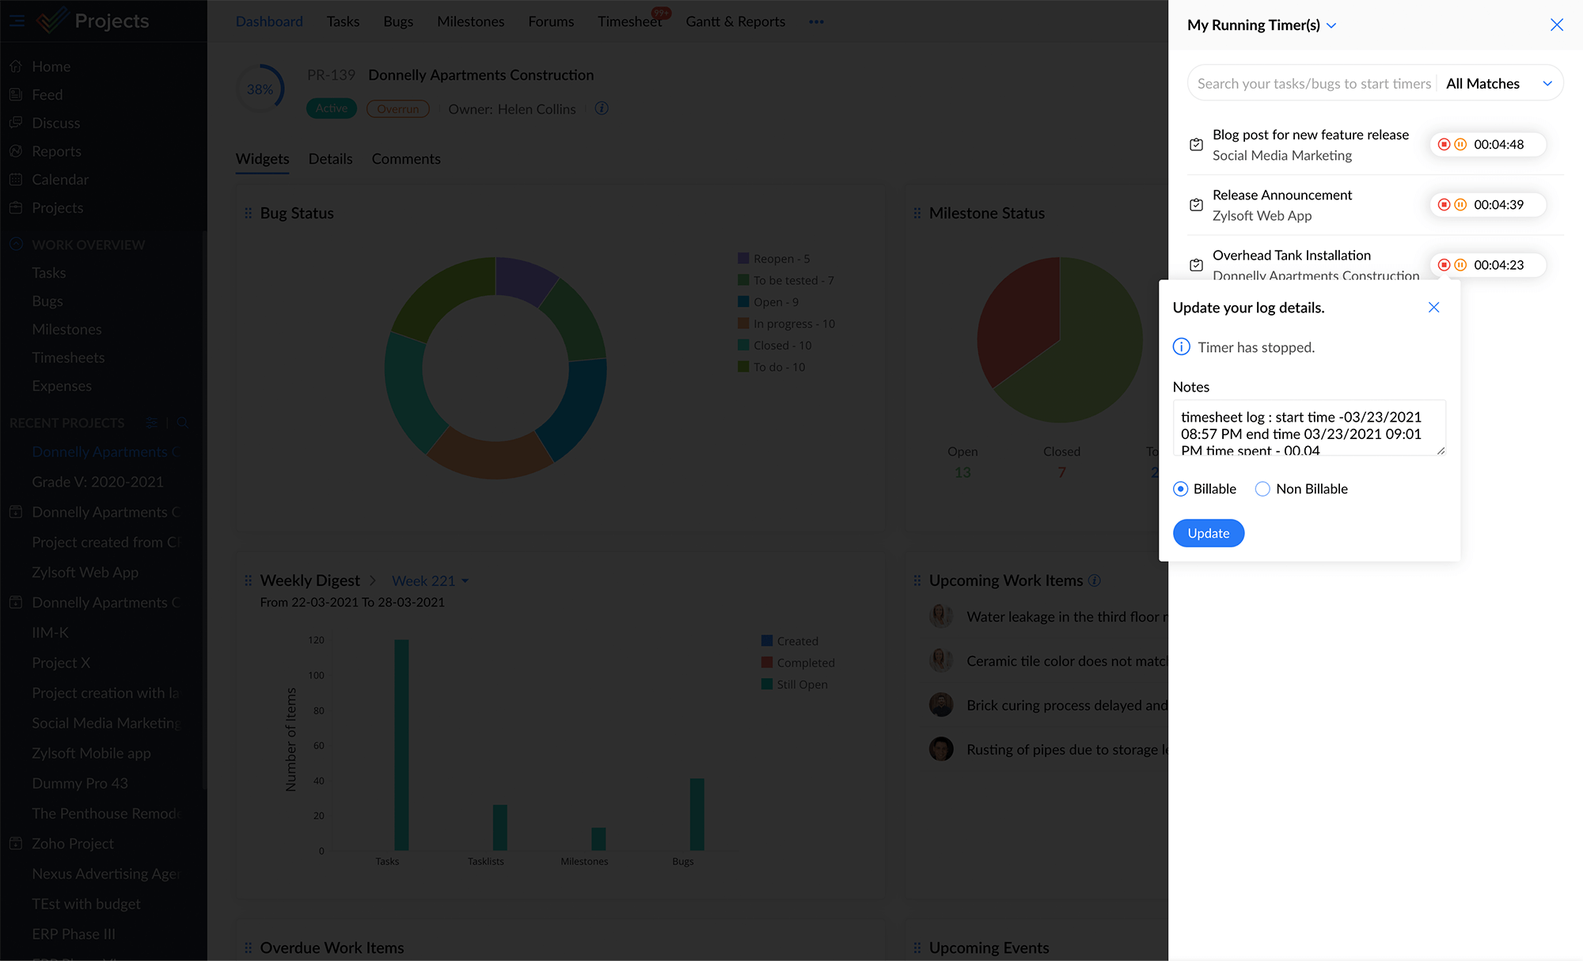Click the Update button
The image size is (1583, 961).
(1208, 533)
